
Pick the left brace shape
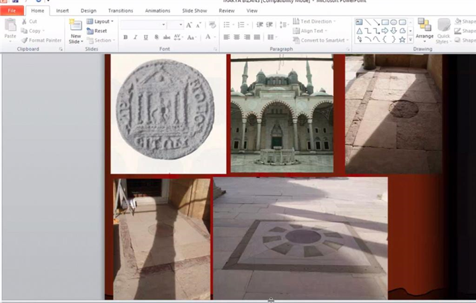385,40
